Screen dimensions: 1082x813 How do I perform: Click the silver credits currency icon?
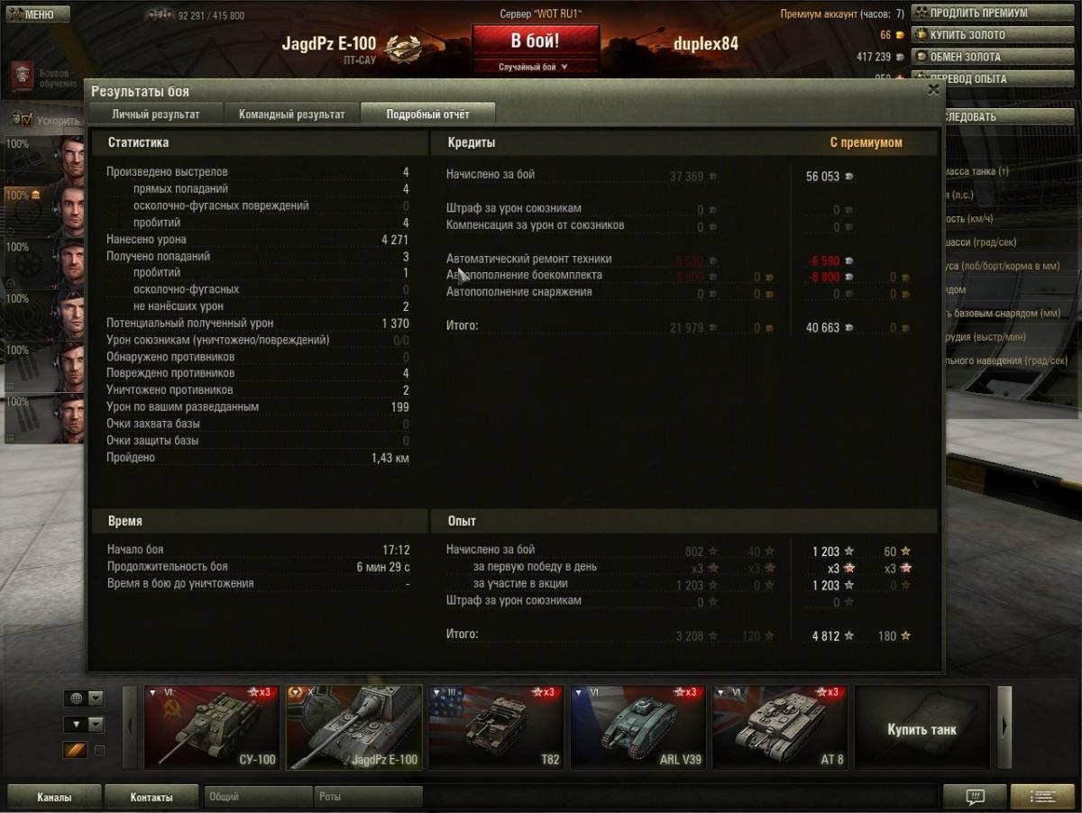tap(899, 57)
